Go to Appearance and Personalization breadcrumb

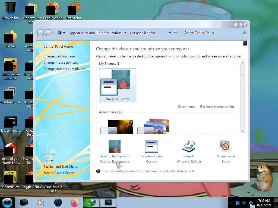click(95, 33)
